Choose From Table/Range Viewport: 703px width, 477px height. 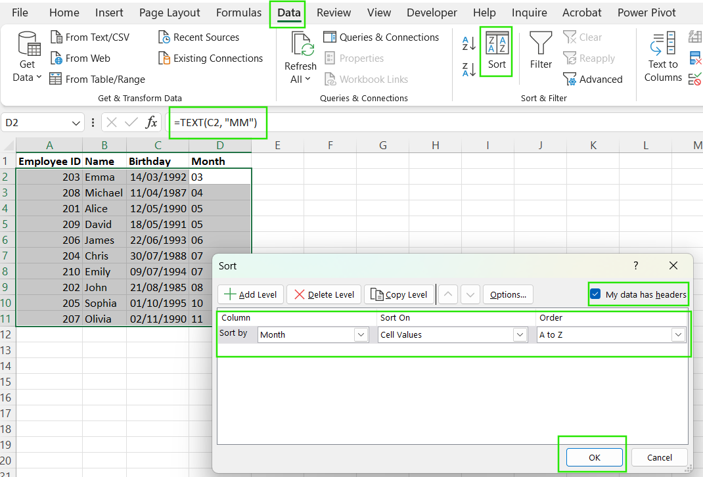coord(97,79)
